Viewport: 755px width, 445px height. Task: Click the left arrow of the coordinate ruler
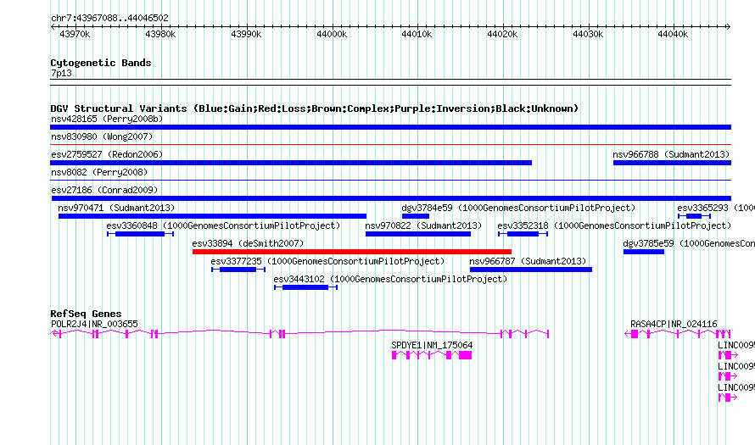pyautogui.click(x=53, y=27)
